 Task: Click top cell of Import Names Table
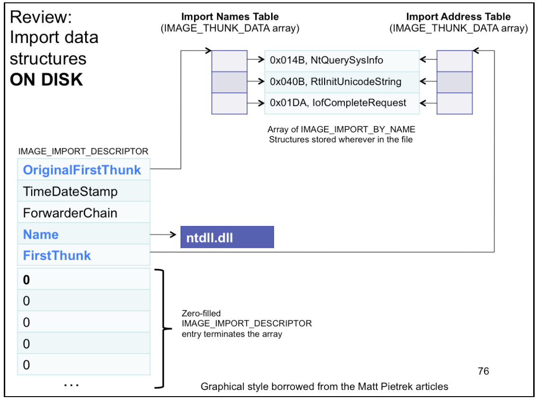(229, 61)
